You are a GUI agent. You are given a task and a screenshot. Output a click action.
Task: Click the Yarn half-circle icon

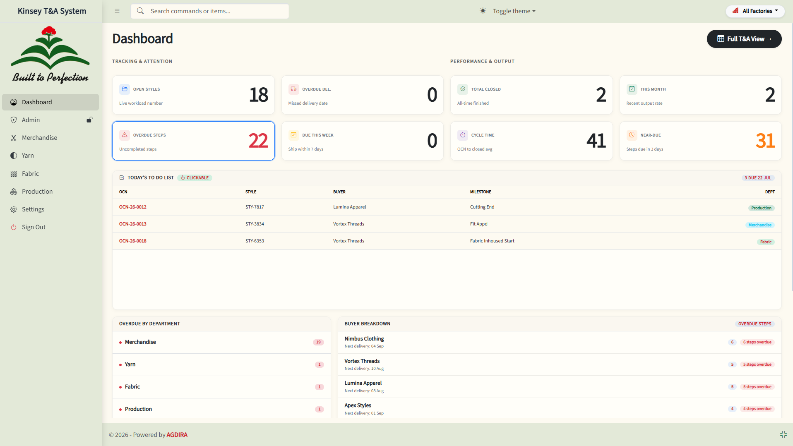click(x=14, y=156)
